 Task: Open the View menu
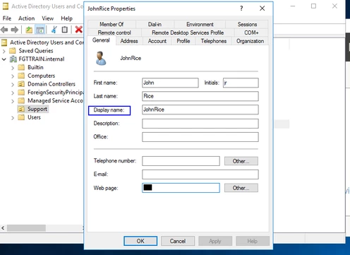click(x=47, y=18)
